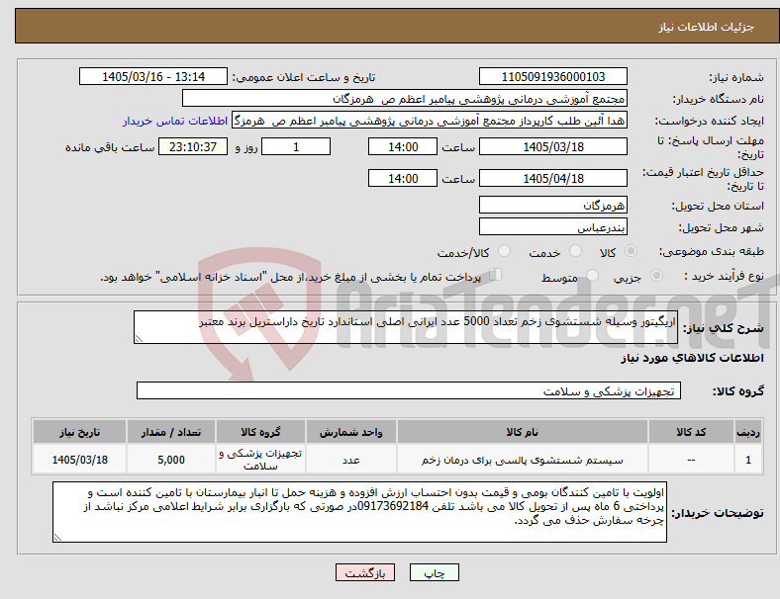Click the تعداد / مقدار column header
Image resolution: width=780 pixels, height=599 pixels.
[171, 432]
